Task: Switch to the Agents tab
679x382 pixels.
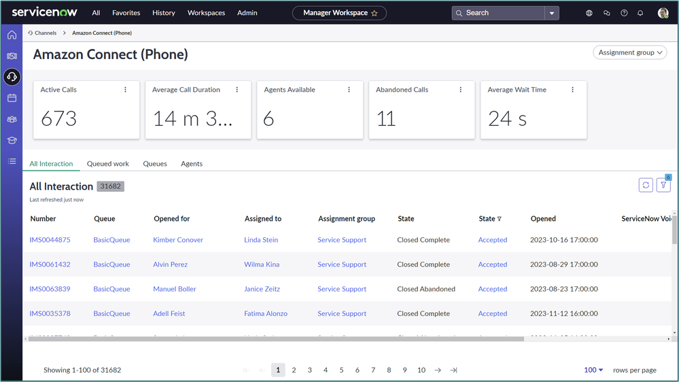Action: pos(192,164)
